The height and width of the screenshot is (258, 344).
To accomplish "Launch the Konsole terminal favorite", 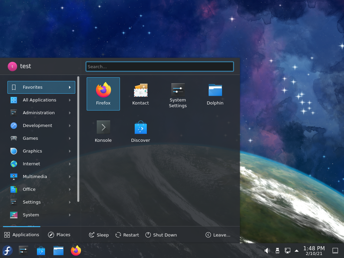I will pos(103,131).
